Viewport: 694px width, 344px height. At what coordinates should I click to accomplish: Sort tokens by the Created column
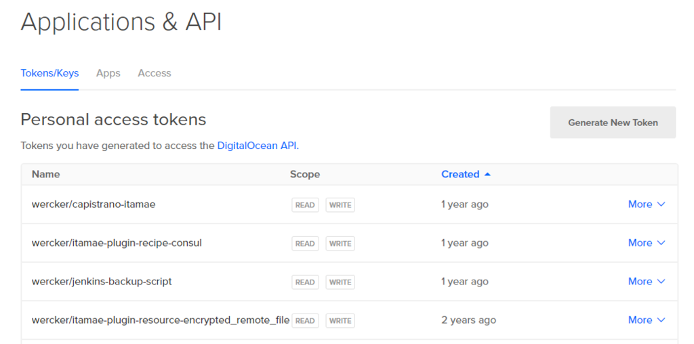click(x=460, y=174)
